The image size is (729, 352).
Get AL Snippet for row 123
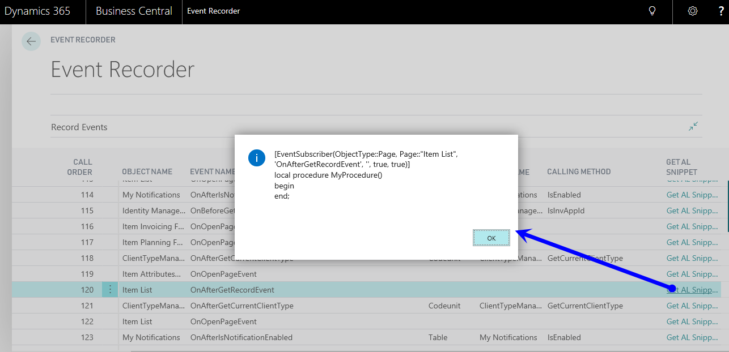click(692, 337)
